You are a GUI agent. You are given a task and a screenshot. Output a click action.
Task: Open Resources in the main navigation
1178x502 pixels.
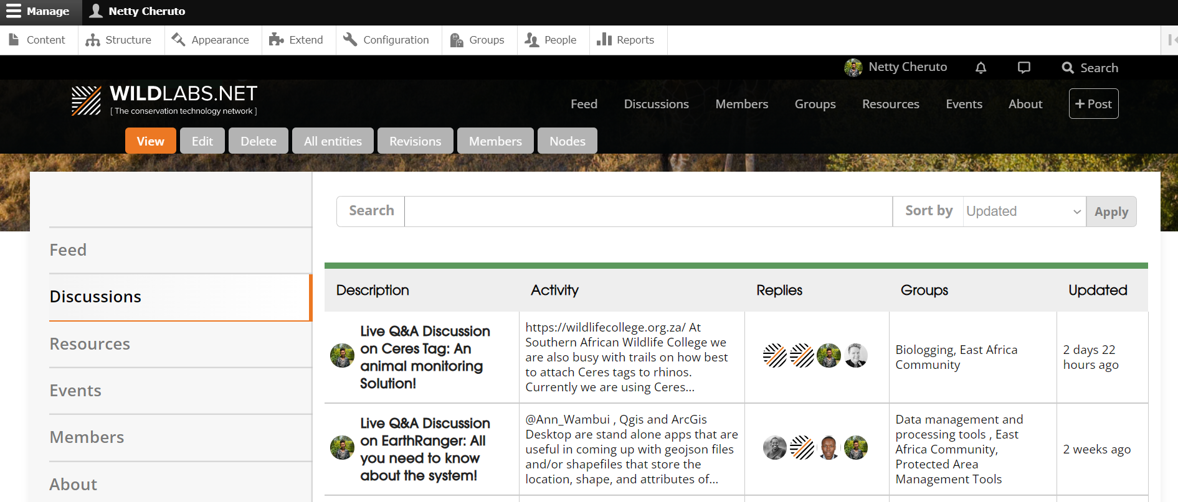pyautogui.click(x=890, y=104)
